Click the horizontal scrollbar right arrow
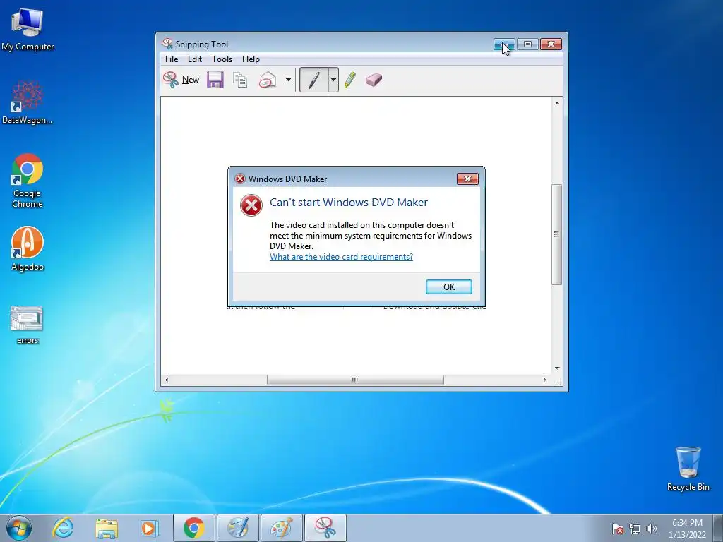 pos(544,380)
